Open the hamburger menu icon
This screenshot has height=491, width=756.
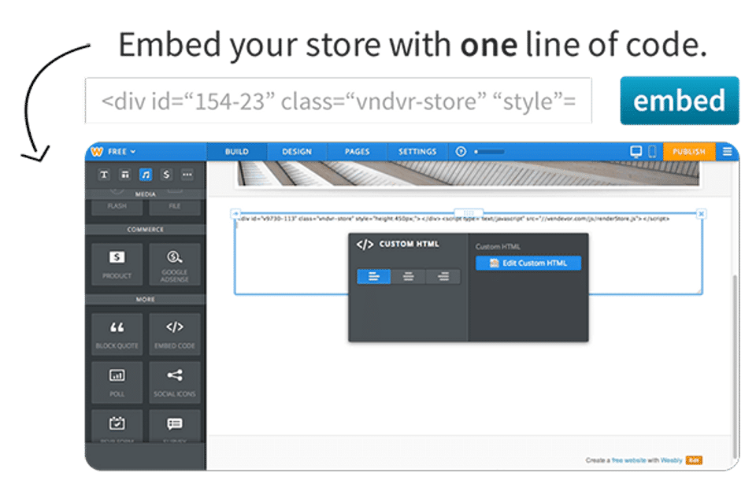727,151
